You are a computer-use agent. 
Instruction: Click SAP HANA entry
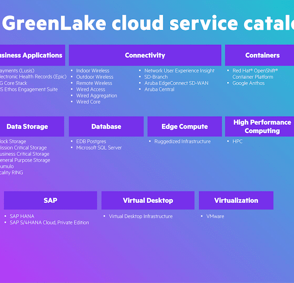[22, 216]
